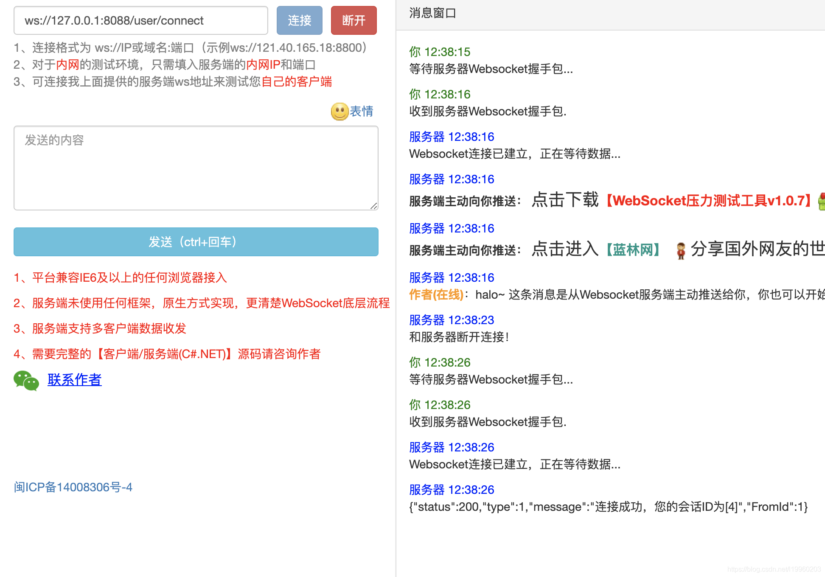This screenshot has height=577, width=825.
Task: Click the small red figure icon
Action: [681, 251]
